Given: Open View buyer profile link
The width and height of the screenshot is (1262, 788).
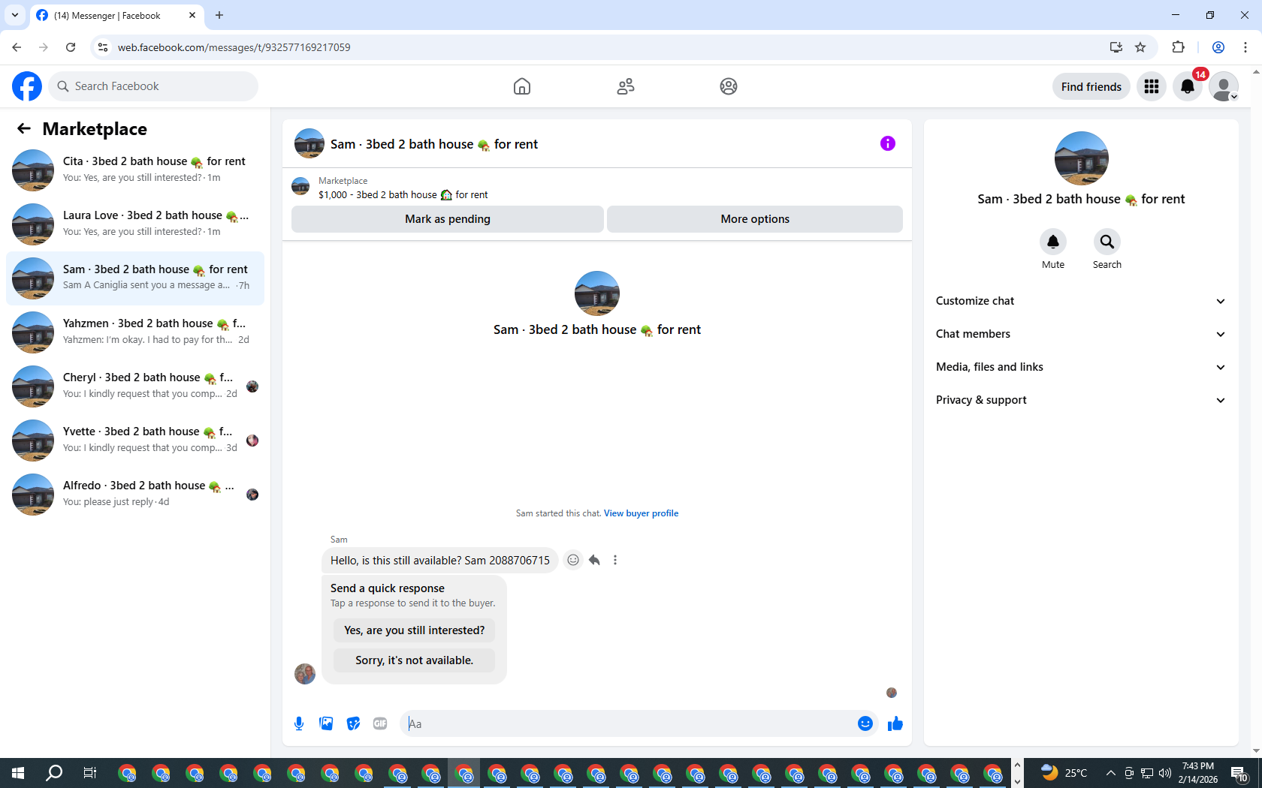Looking at the screenshot, I should (641, 513).
